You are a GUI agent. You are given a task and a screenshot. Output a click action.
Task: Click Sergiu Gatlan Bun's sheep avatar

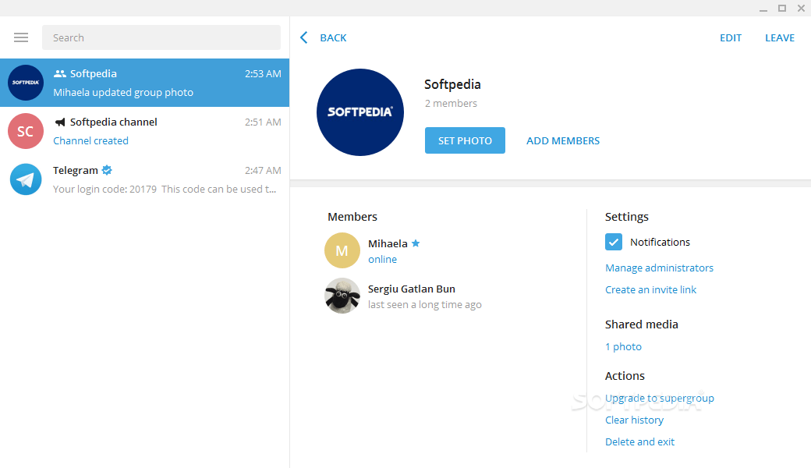[342, 296]
